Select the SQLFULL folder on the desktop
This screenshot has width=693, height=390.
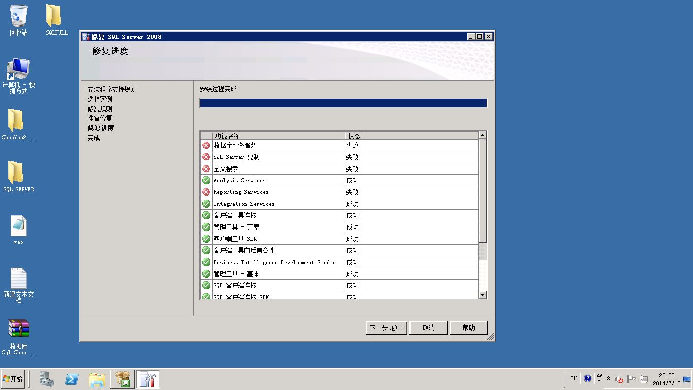click(56, 20)
